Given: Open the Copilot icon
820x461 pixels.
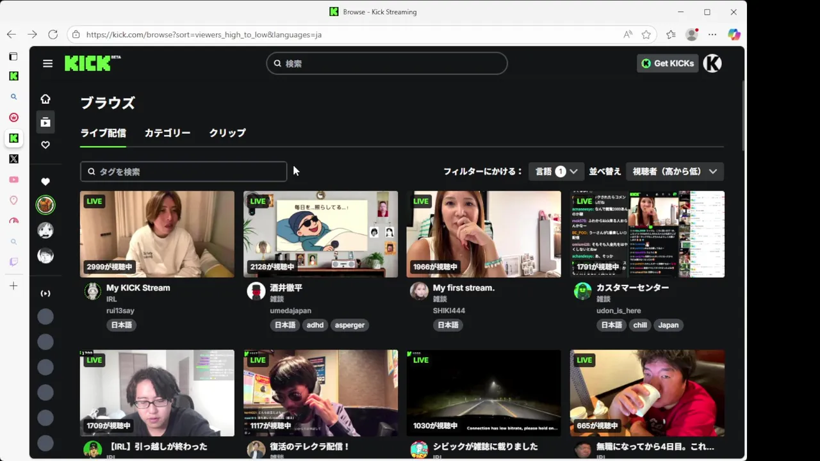Looking at the screenshot, I should coord(734,35).
